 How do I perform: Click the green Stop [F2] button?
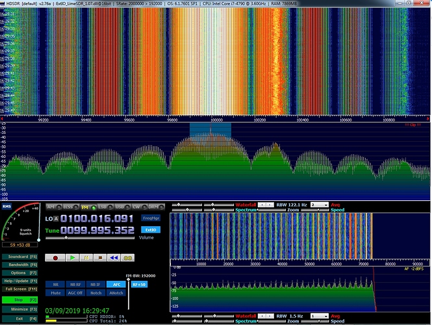coord(20,300)
